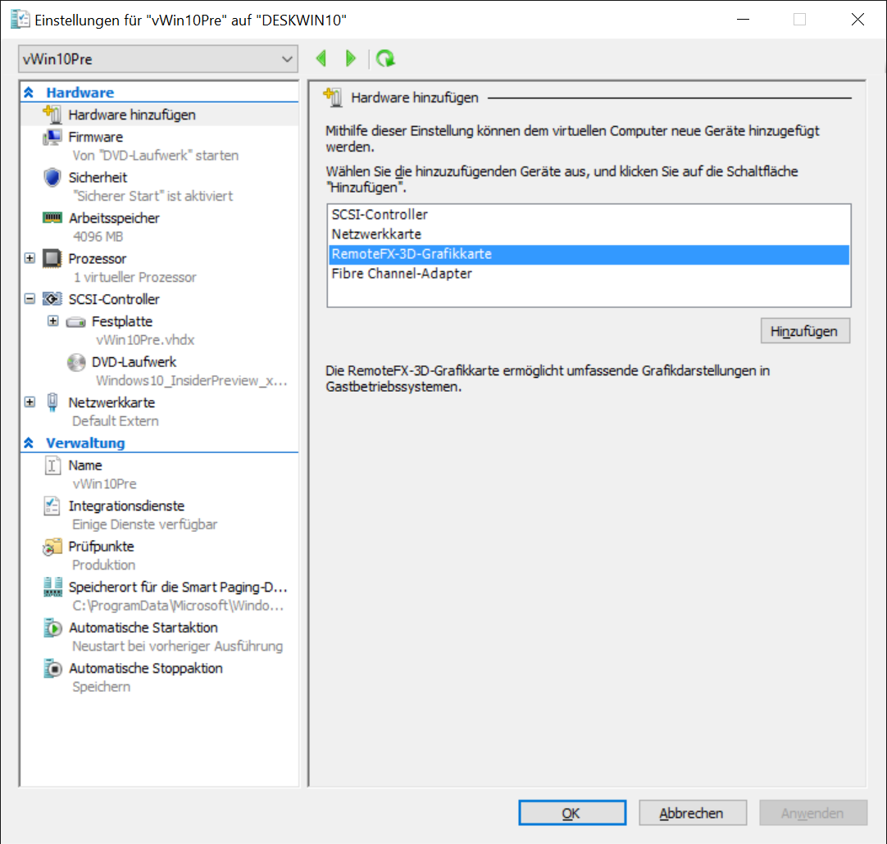The height and width of the screenshot is (844, 887).
Task: Open the Sicherheit settings entry
Action: click(98, 178)
